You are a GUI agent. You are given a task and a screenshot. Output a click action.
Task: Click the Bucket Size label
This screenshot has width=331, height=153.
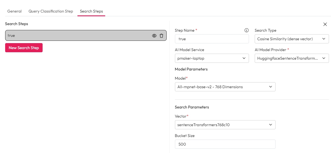click(x=184, y=136)
